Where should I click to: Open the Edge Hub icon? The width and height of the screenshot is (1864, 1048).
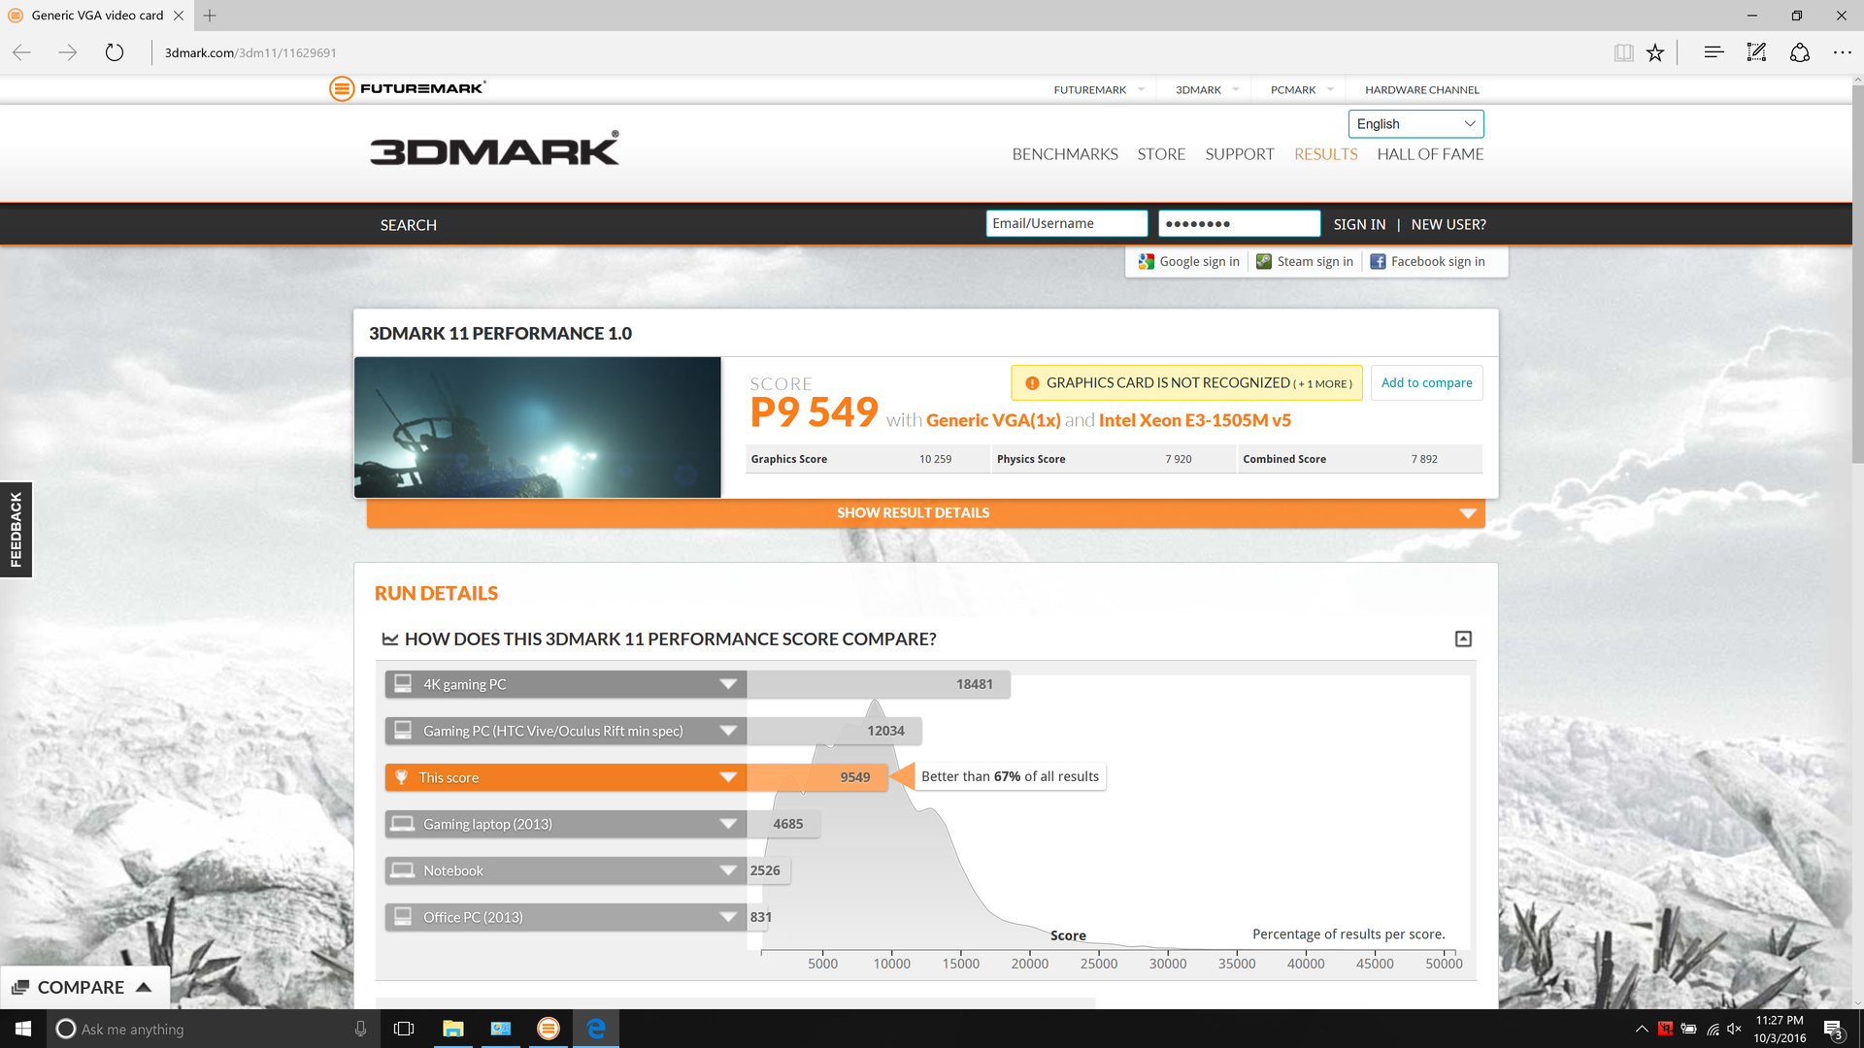pyautogui.click(x=1714, y=52)
